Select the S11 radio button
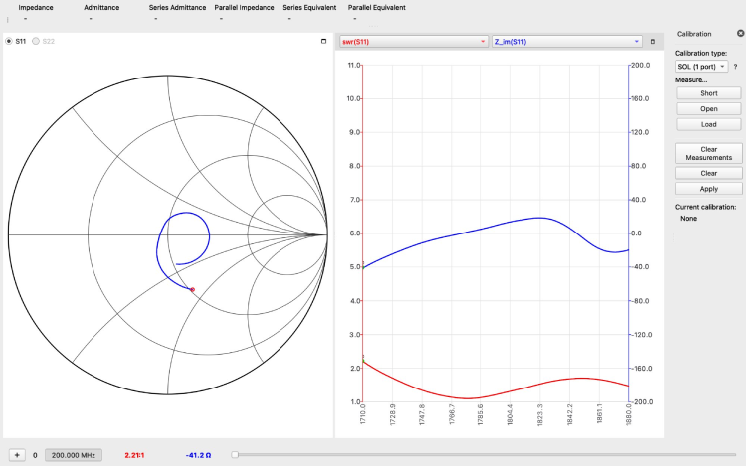 pos(10,41)
